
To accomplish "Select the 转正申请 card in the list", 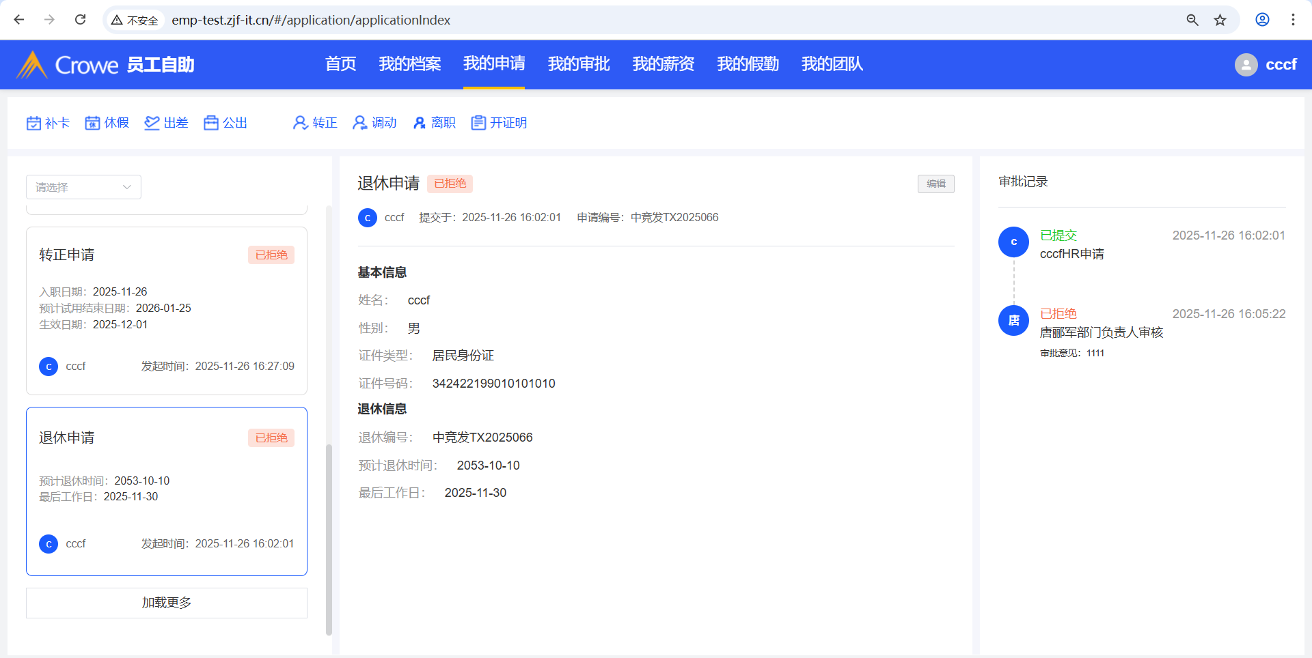I will [166, 311].
